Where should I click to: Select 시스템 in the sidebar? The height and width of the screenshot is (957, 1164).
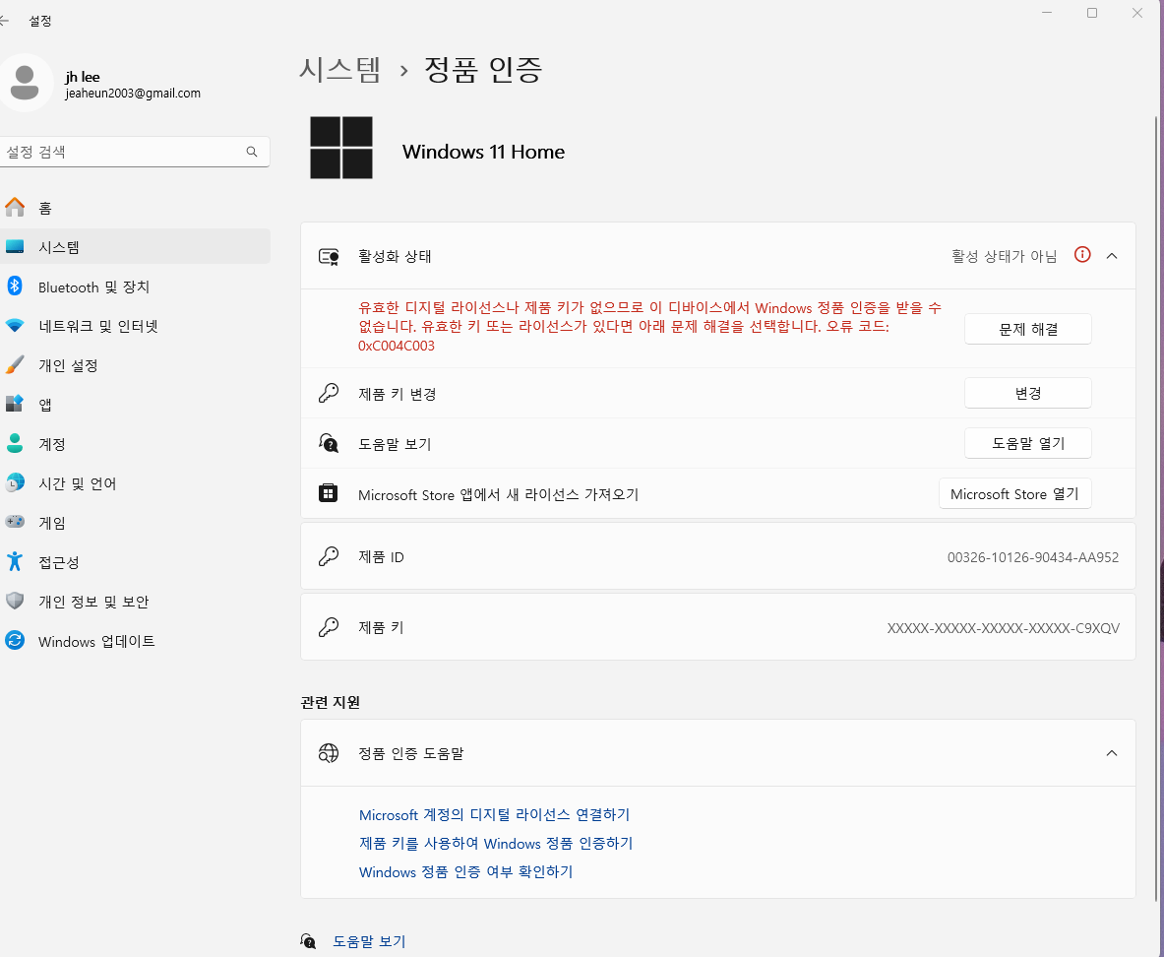(135, 247)
